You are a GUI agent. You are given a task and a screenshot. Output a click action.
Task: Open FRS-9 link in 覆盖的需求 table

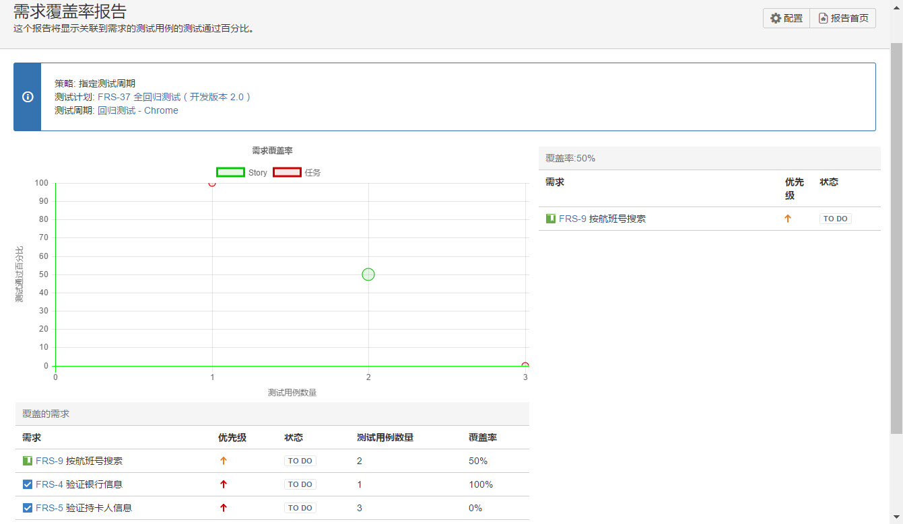coord(49,461)
